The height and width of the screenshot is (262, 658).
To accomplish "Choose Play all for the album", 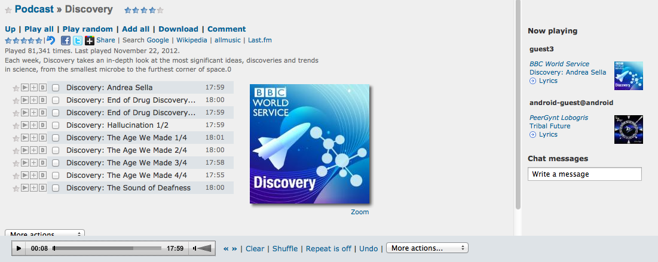I will click(x=39, y=29).
